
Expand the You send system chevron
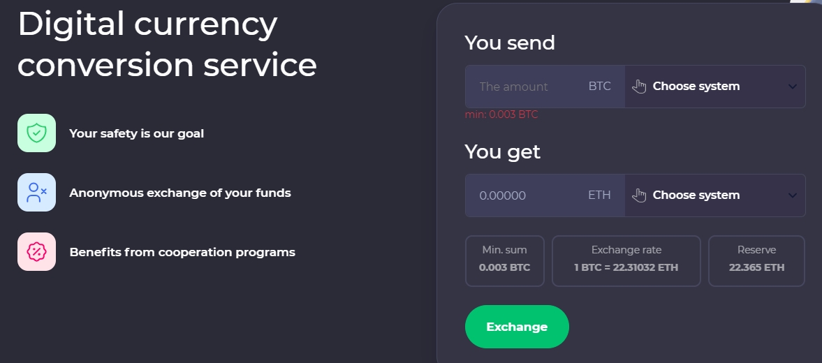pyautogui.click(x=793, y=87)
